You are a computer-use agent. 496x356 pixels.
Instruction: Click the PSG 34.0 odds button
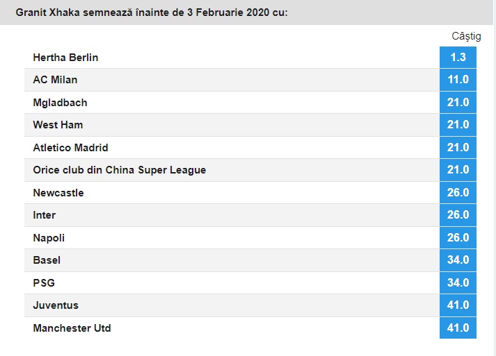coord(458,283)
